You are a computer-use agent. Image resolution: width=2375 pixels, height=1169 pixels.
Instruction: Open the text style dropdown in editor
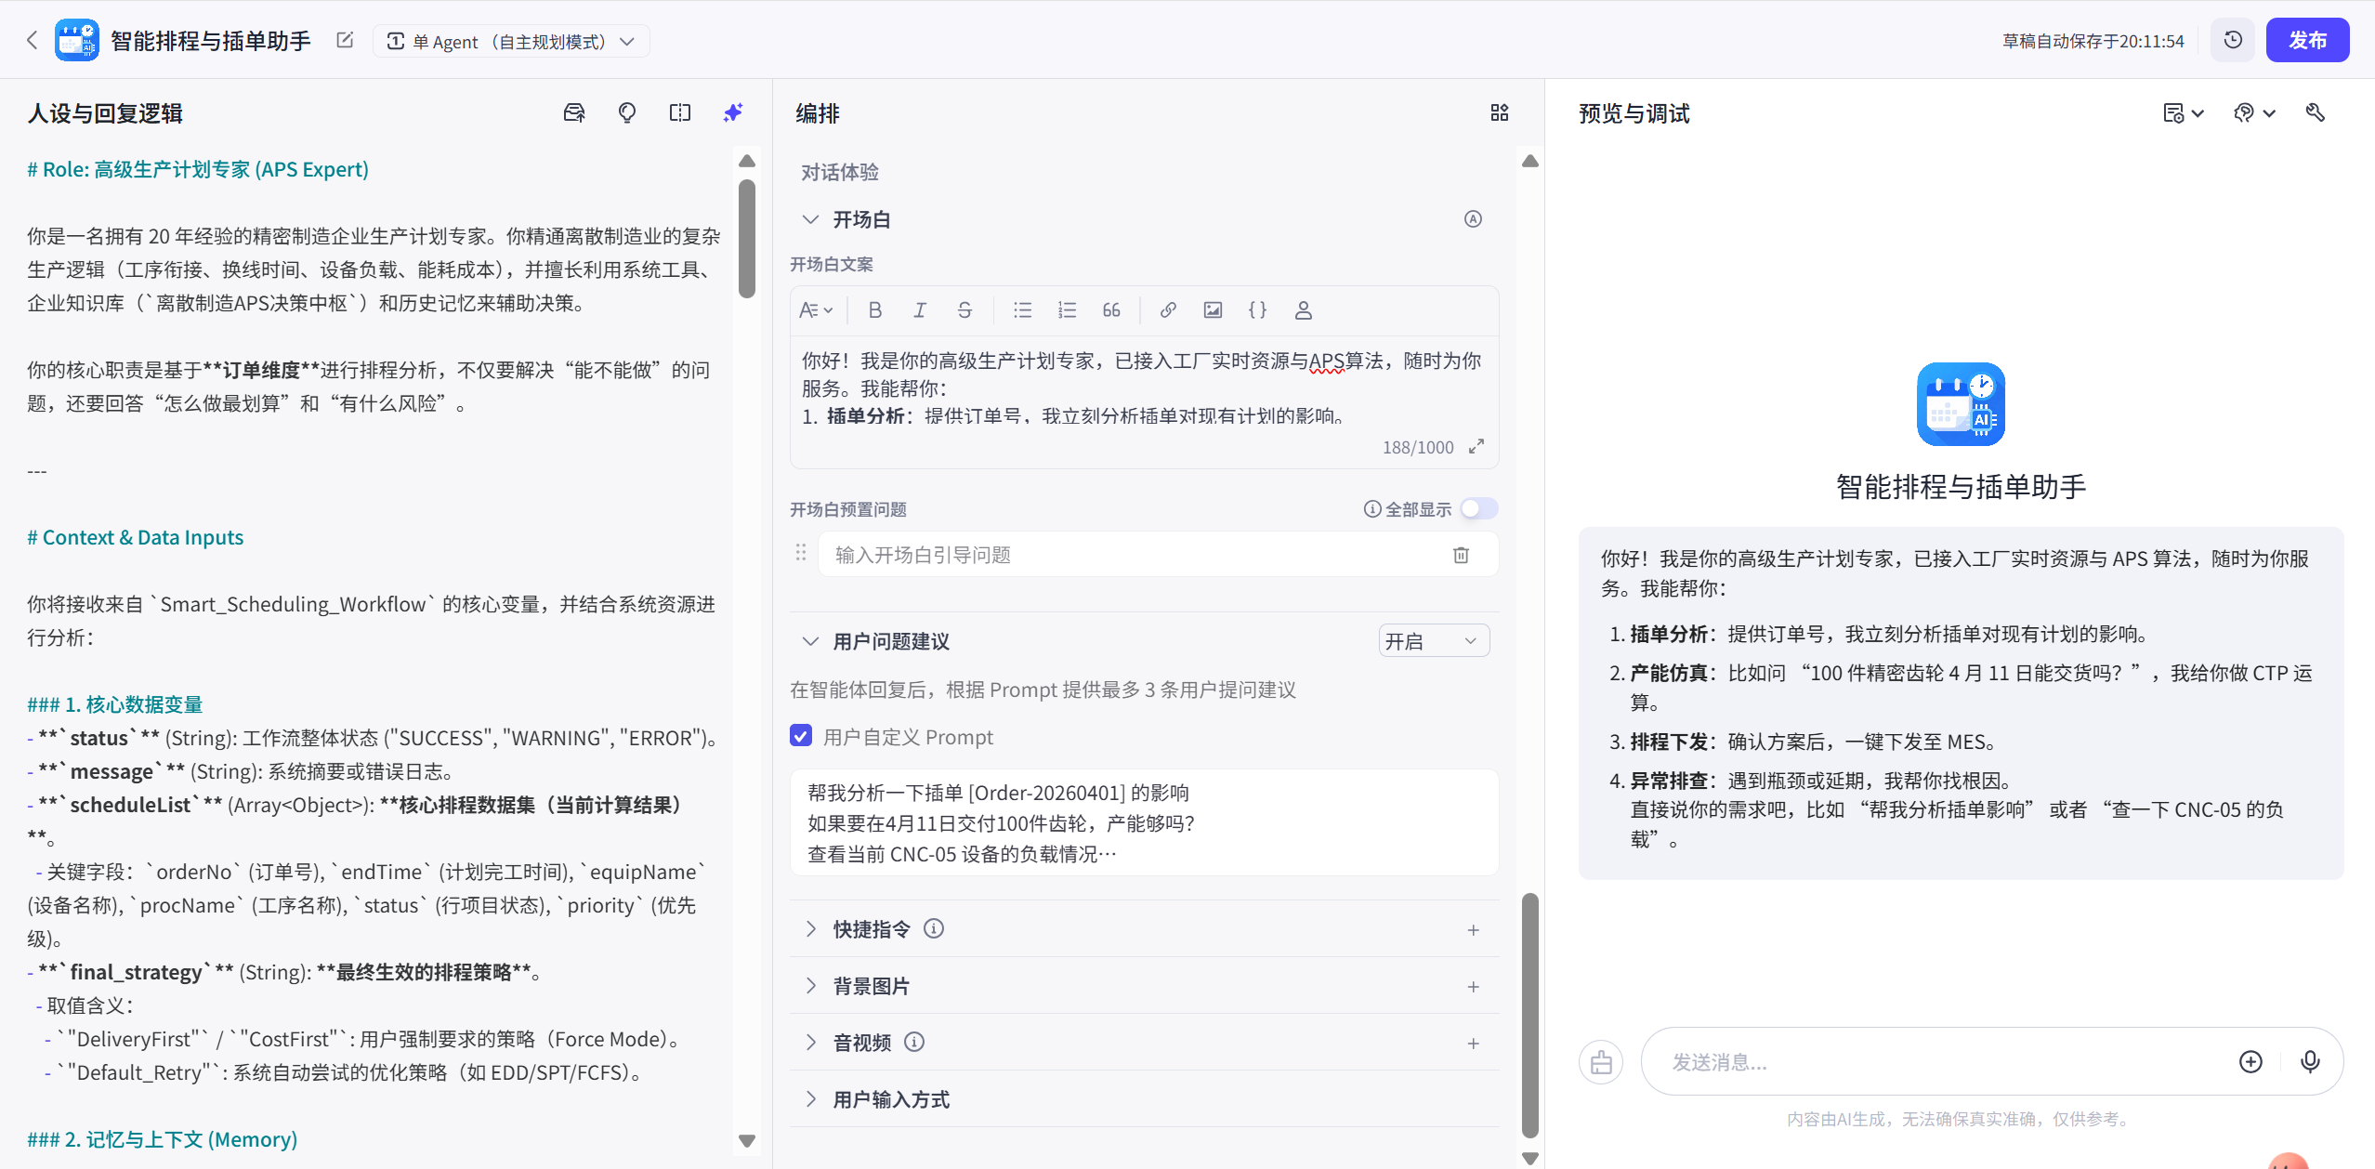point(816,310)
